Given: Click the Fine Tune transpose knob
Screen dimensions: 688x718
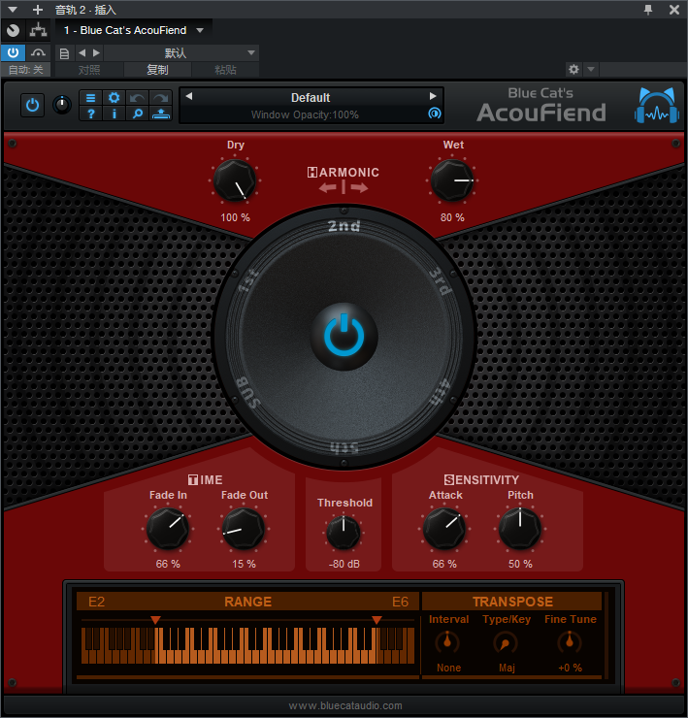Looking at the screenshot, I should [x=570, y=642].
